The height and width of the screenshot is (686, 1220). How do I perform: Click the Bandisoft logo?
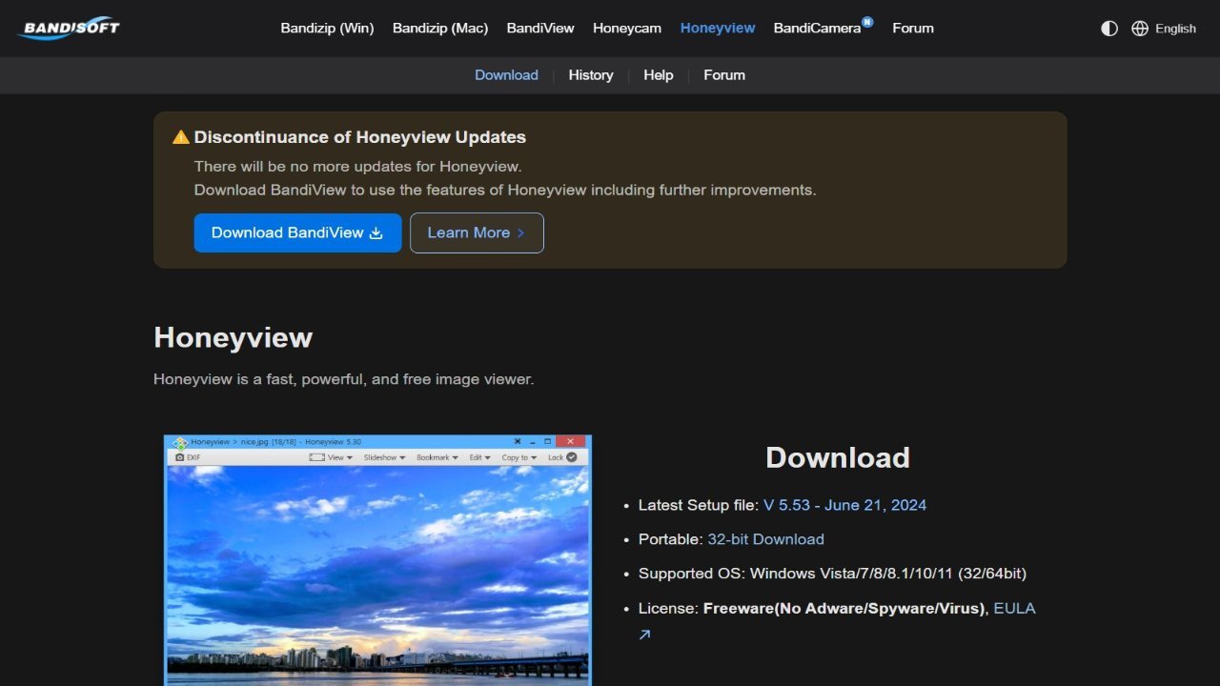69,28
